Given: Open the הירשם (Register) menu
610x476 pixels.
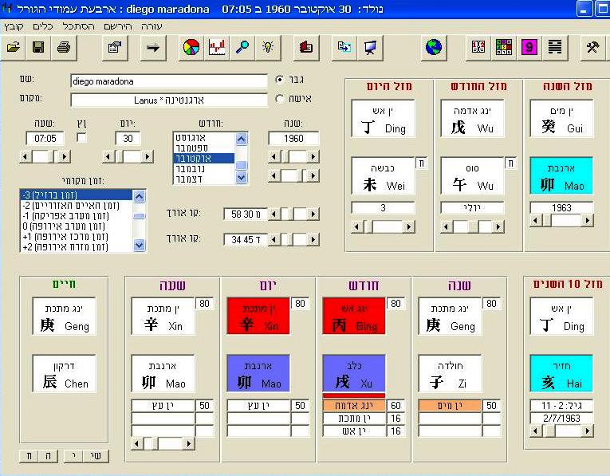Looking at the screenshot, I should click(x=118, y=26).
